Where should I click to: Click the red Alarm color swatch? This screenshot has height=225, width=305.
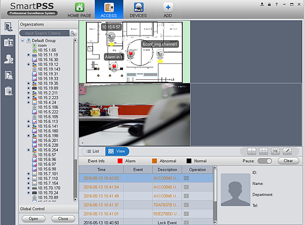point(120,161)
